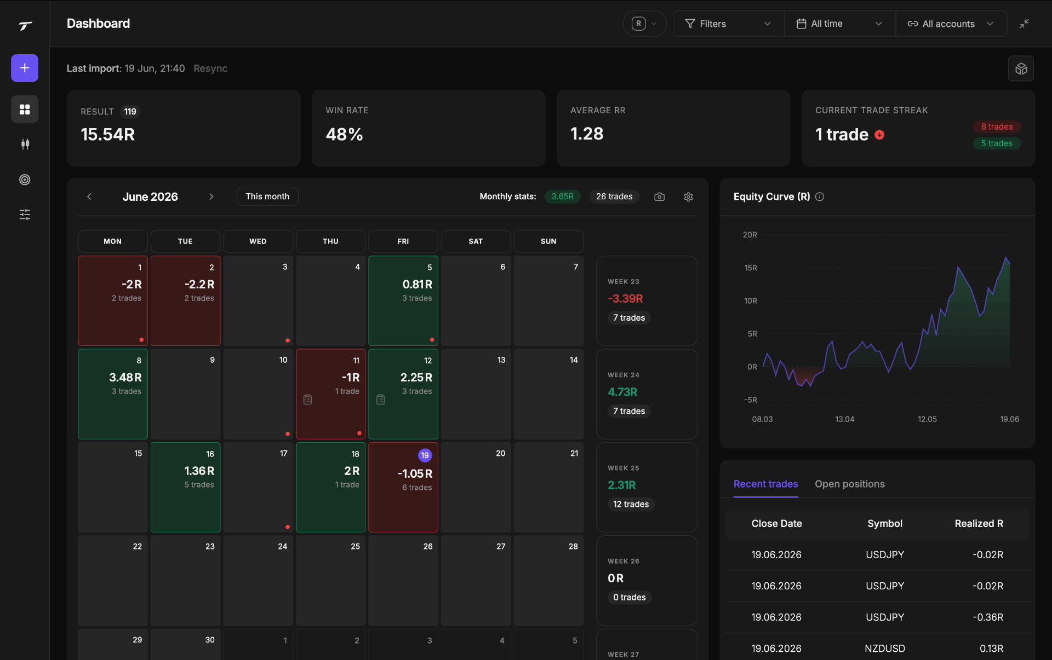This screenshot has width=1052, height=660.
Task: Click the 3.65R monthly stats badge
Action: click(562, 196)
